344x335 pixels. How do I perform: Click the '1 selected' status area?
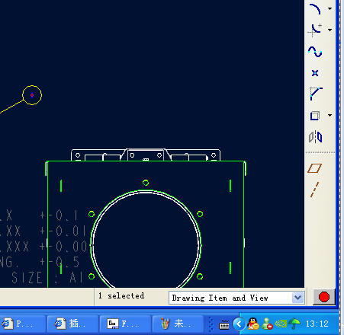coord(121,296)
